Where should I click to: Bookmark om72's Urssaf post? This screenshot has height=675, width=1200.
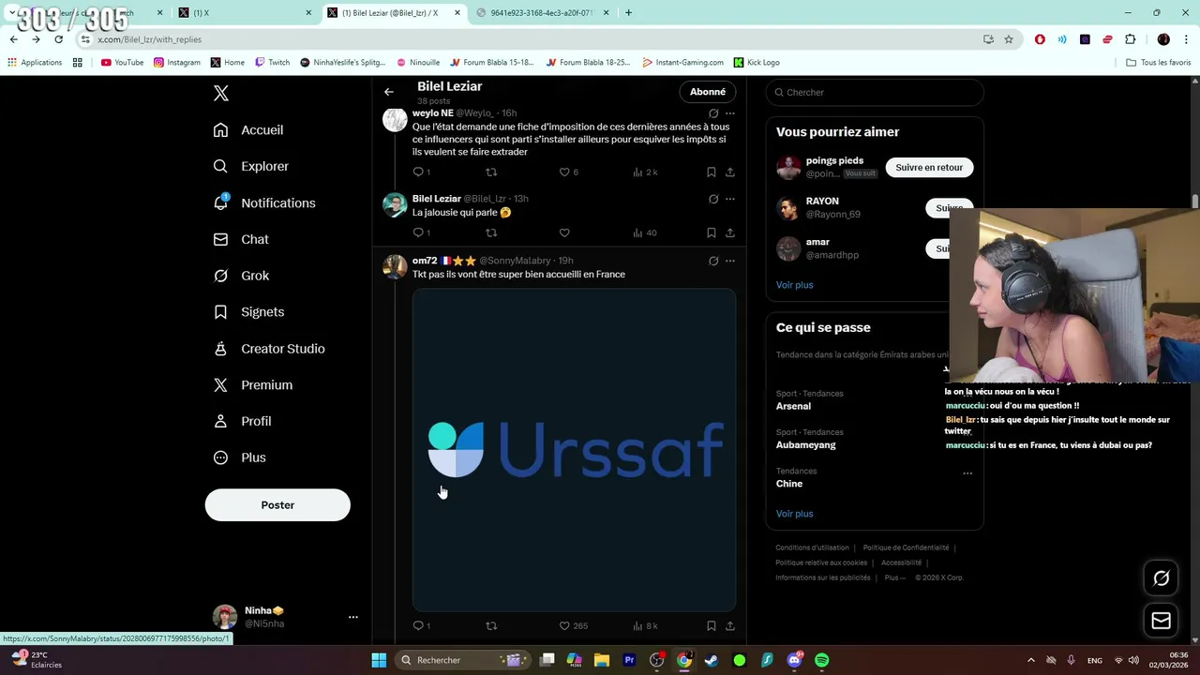(x=712, y=626)
